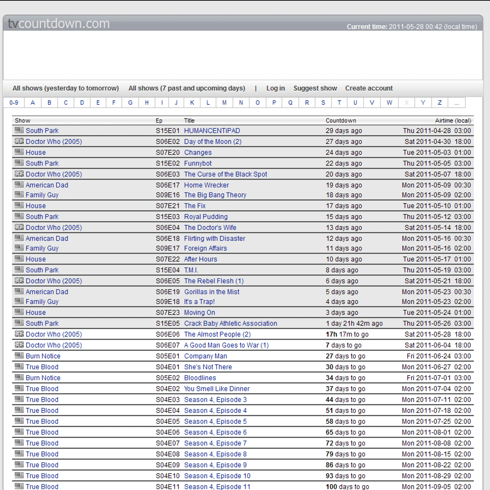Open All shows (yesterday to tomorrow)
This screenshot has width=490, height=490.
[x=66, y=88]
